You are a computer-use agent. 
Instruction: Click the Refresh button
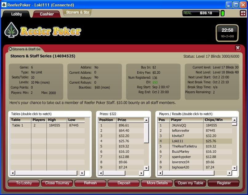(90, 183)
